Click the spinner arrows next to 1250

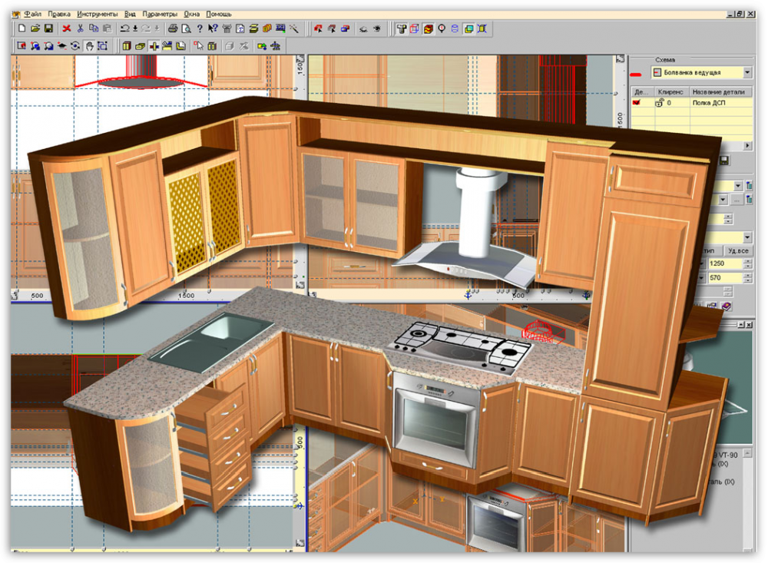tap(748, 263)
